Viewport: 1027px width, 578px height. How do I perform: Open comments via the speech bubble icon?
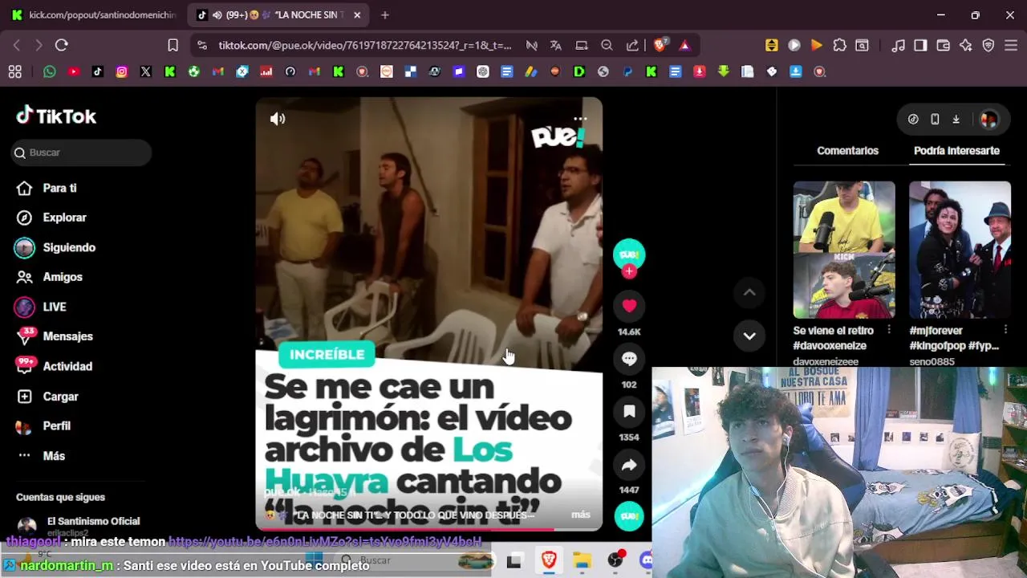pyautogui.click(x=629, y=359)
